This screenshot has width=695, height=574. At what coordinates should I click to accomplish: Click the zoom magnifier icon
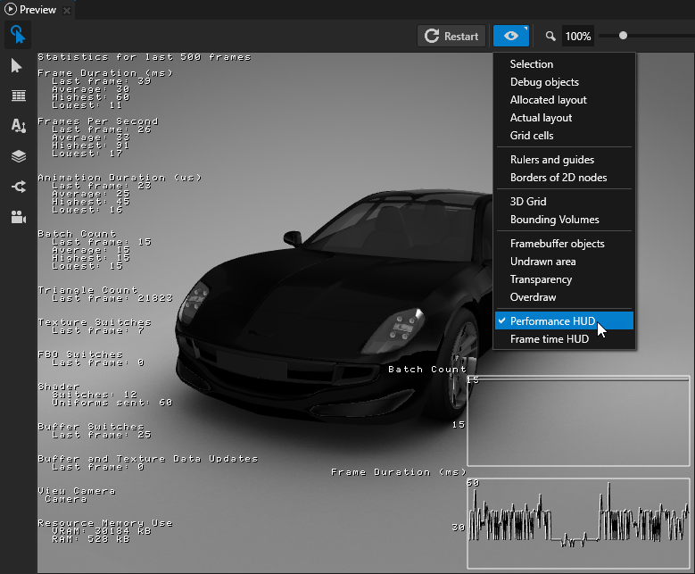click(550, 37)
